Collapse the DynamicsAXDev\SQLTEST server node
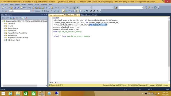Screen dimensions: 171x96 2,21
